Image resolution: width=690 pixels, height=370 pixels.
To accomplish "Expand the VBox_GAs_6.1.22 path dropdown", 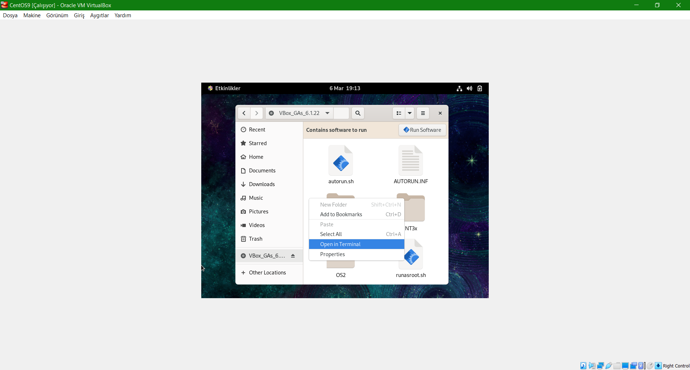I will [x=327, y=113].
